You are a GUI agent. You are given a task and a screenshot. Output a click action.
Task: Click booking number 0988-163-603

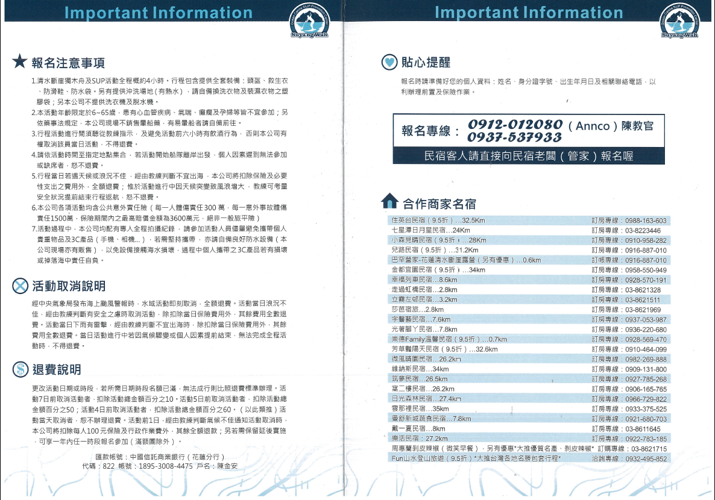coord(646,220)
